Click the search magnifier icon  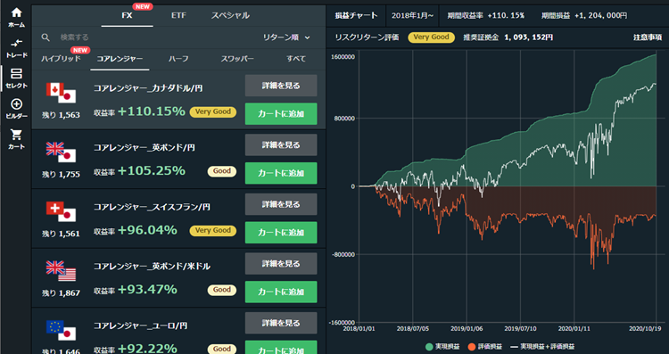pyautogui.click(x=45, y=37)
